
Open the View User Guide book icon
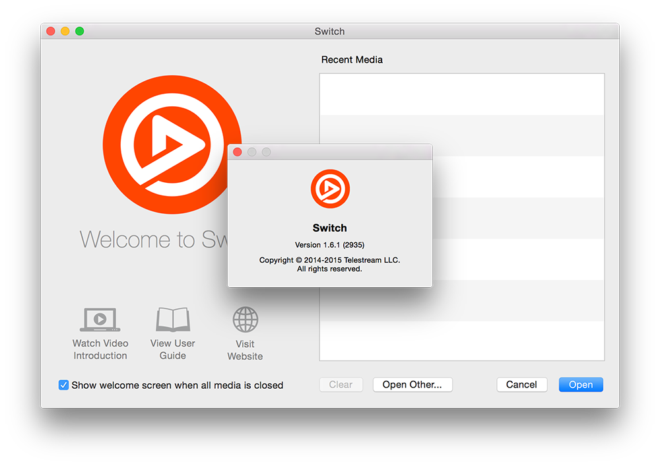(173, 319)
